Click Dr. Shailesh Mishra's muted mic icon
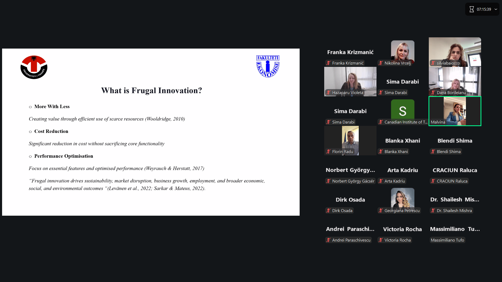 pos(433,211)
